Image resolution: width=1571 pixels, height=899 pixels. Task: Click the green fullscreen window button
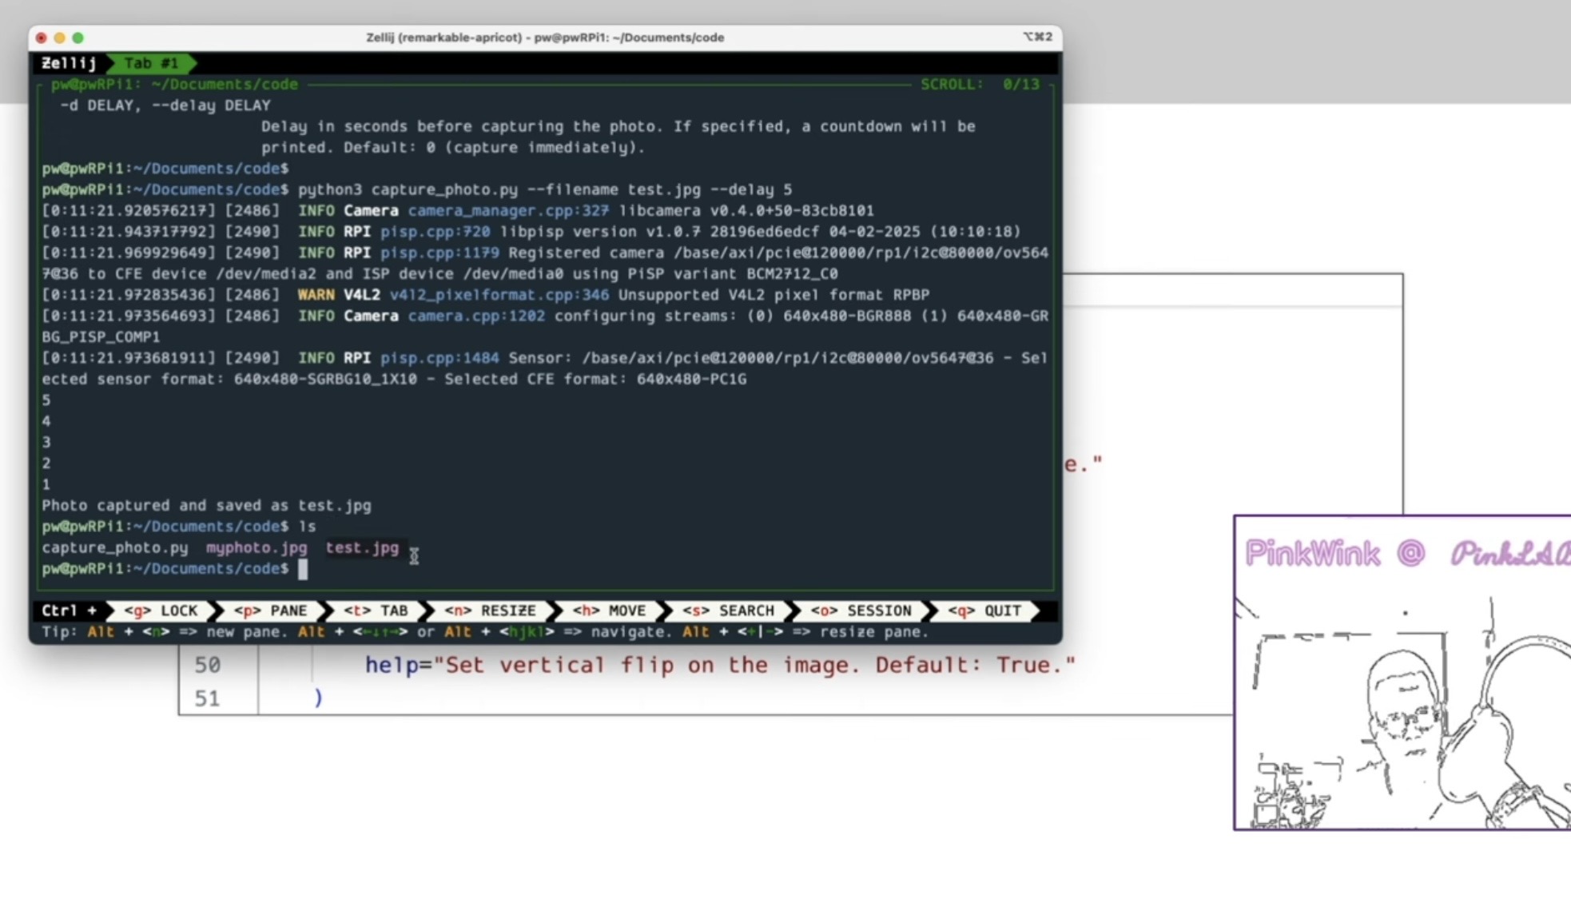[78, 38]
